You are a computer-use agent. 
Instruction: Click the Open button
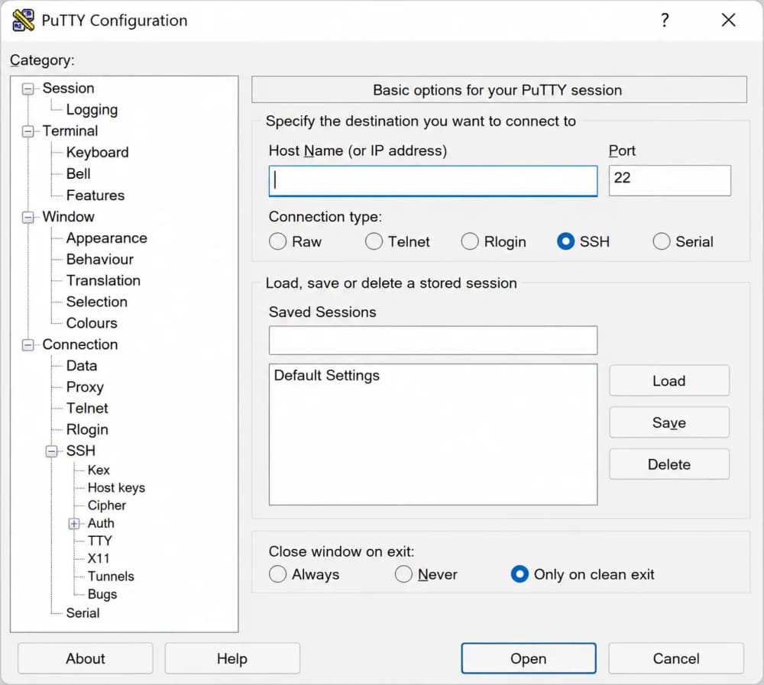coord(529,659)
